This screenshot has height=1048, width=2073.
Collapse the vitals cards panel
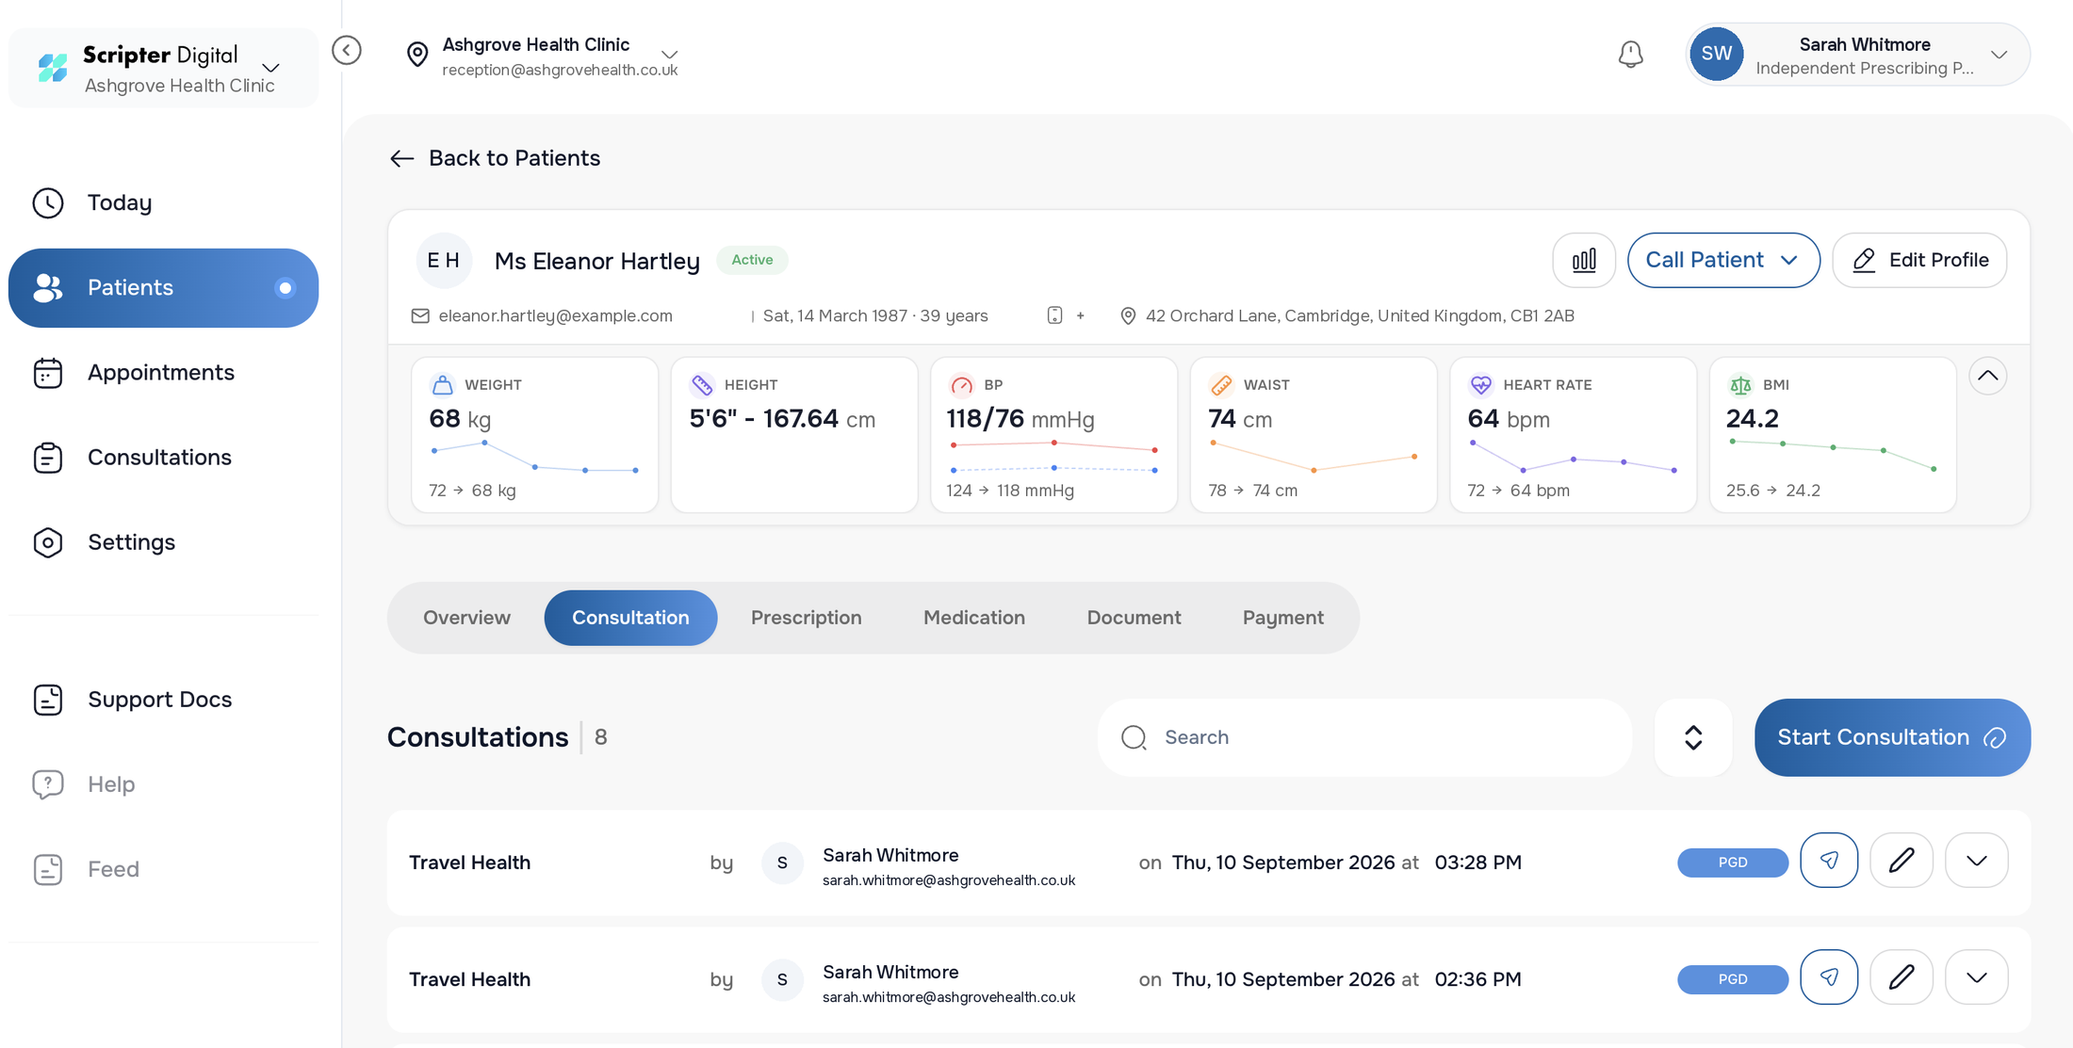point(1987,376)
